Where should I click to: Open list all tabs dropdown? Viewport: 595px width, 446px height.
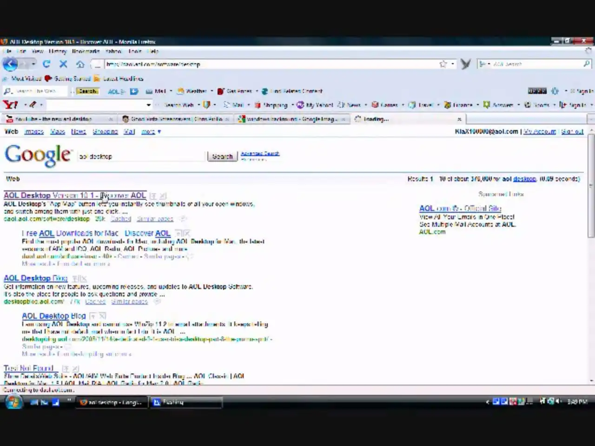(x=591, y=119)
